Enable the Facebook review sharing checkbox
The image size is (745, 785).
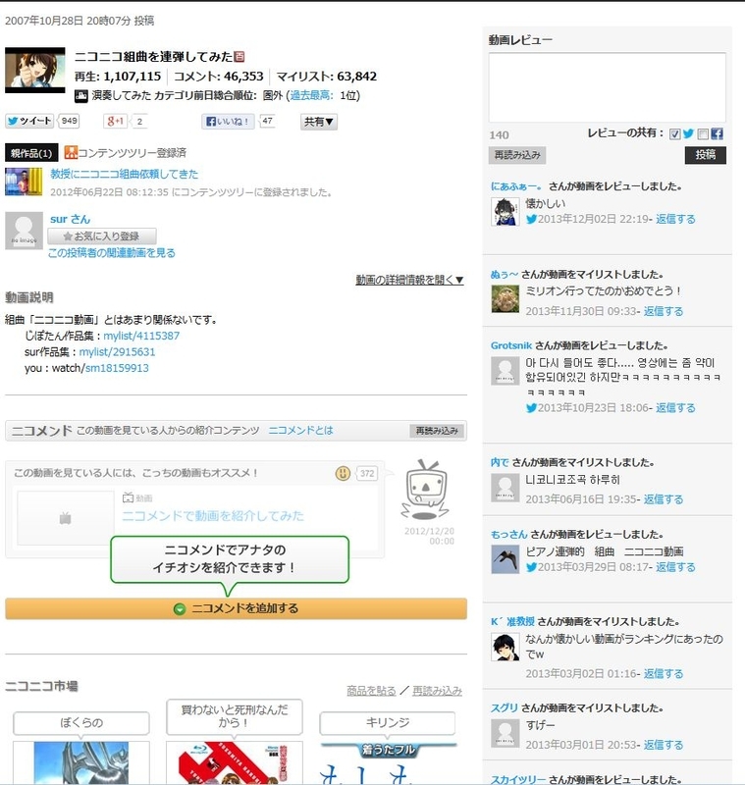point(703,134)
